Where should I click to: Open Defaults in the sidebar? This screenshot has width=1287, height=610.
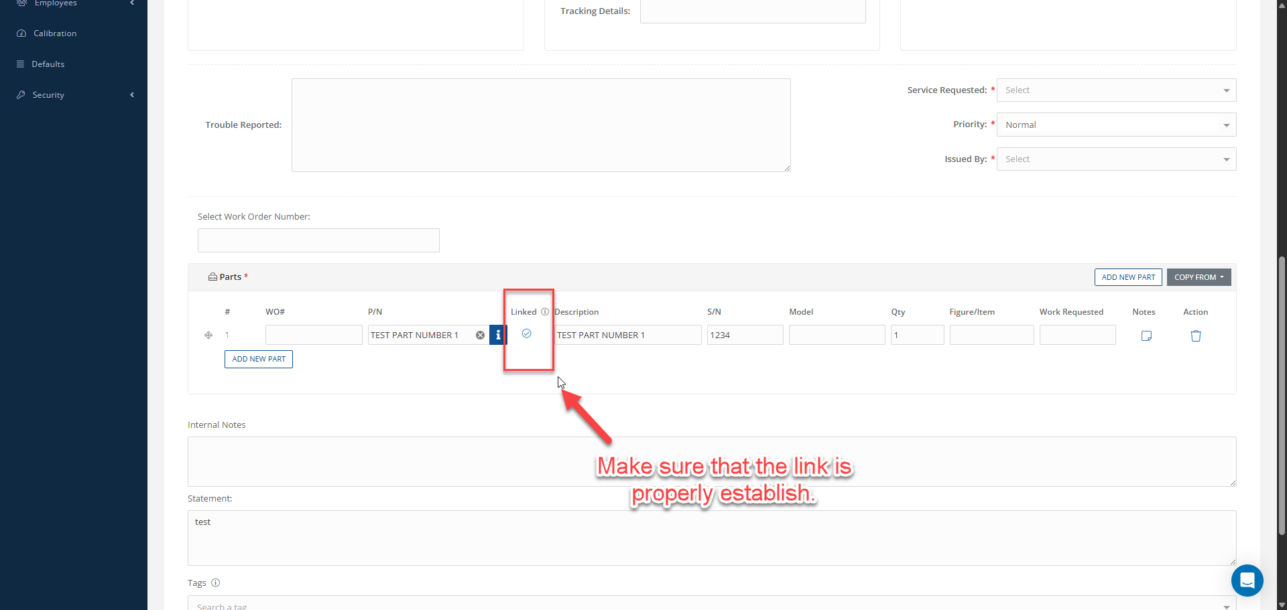(48, 64)
